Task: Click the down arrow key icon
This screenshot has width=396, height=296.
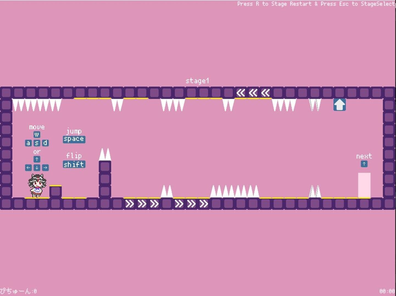Action: click(37, 167)
